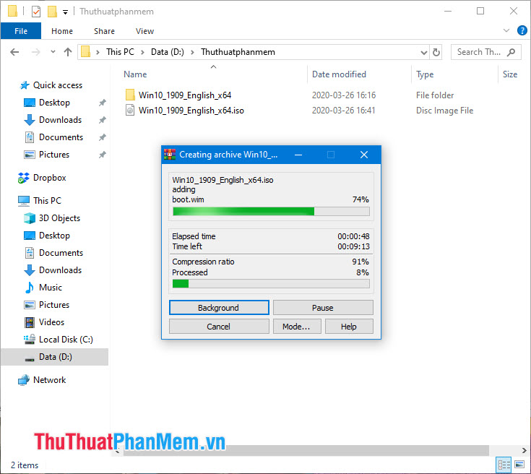Click the pin icon next to Desktop
The image size is (531, 474).
tap(103, 103)
